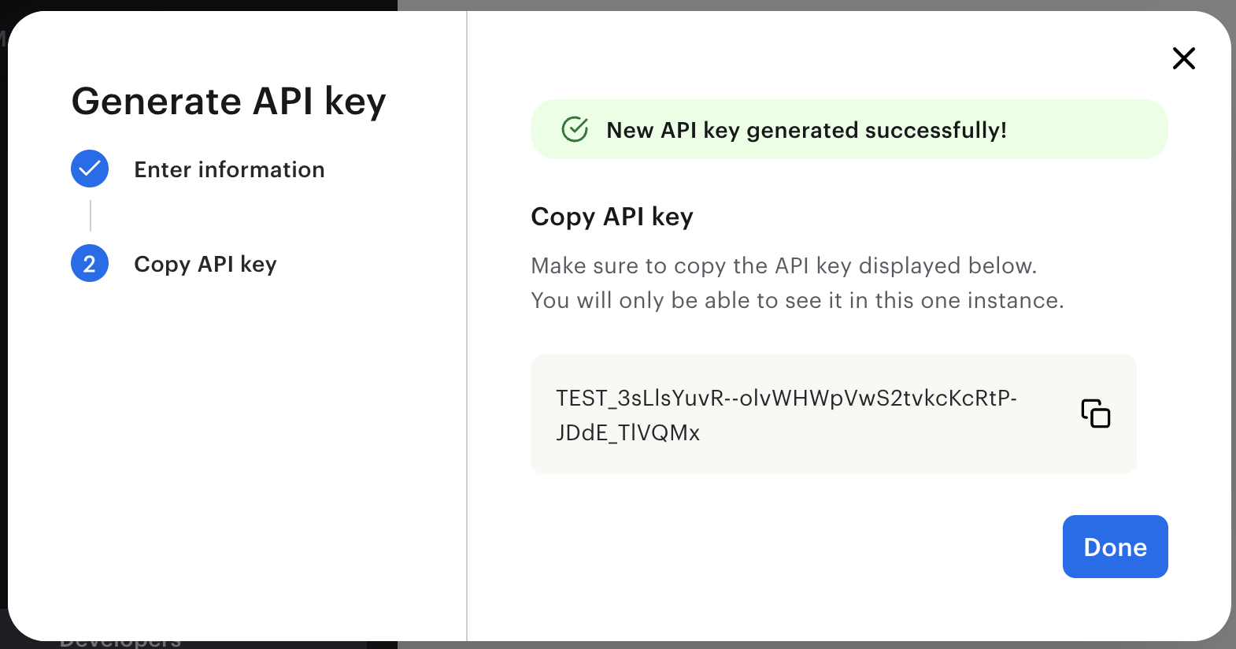
Task: Click the Done button
Action: (x=1115, y=547)
